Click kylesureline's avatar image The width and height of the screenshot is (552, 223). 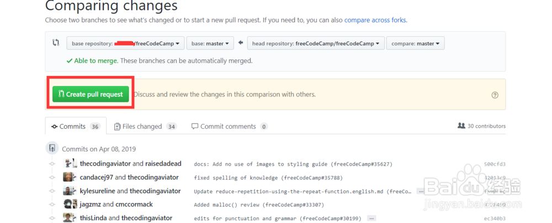pyautogui.click(x=68, y=191)
